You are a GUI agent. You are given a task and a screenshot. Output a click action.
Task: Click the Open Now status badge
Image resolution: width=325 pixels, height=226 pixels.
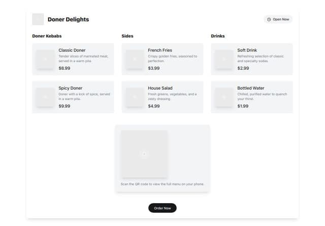[x=278, y=19]
